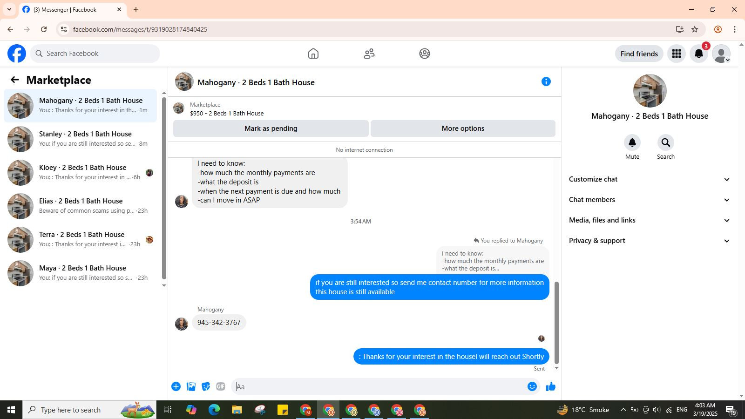
Task: Open the Chrome profile icon
Action: [718, 29]
